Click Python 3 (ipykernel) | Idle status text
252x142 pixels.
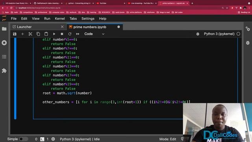click(80, 139)
